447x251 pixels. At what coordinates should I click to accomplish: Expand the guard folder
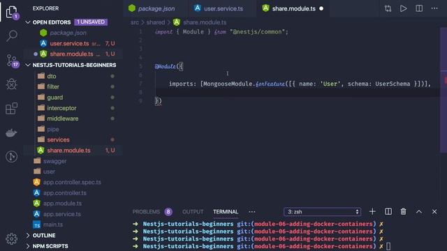(x=54, y=98)
